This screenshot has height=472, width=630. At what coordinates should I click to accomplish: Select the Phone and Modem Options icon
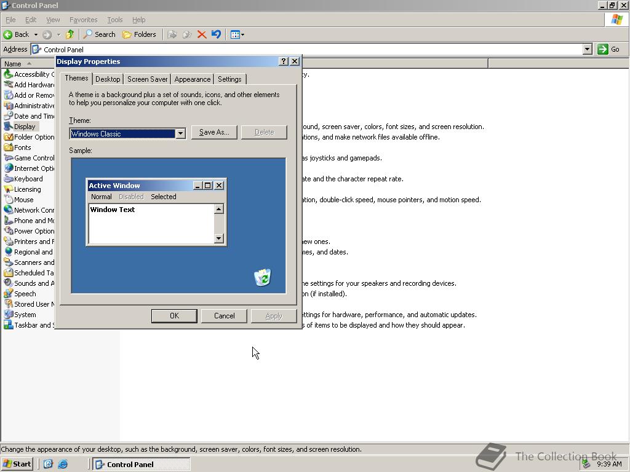(x=8, y=220)
